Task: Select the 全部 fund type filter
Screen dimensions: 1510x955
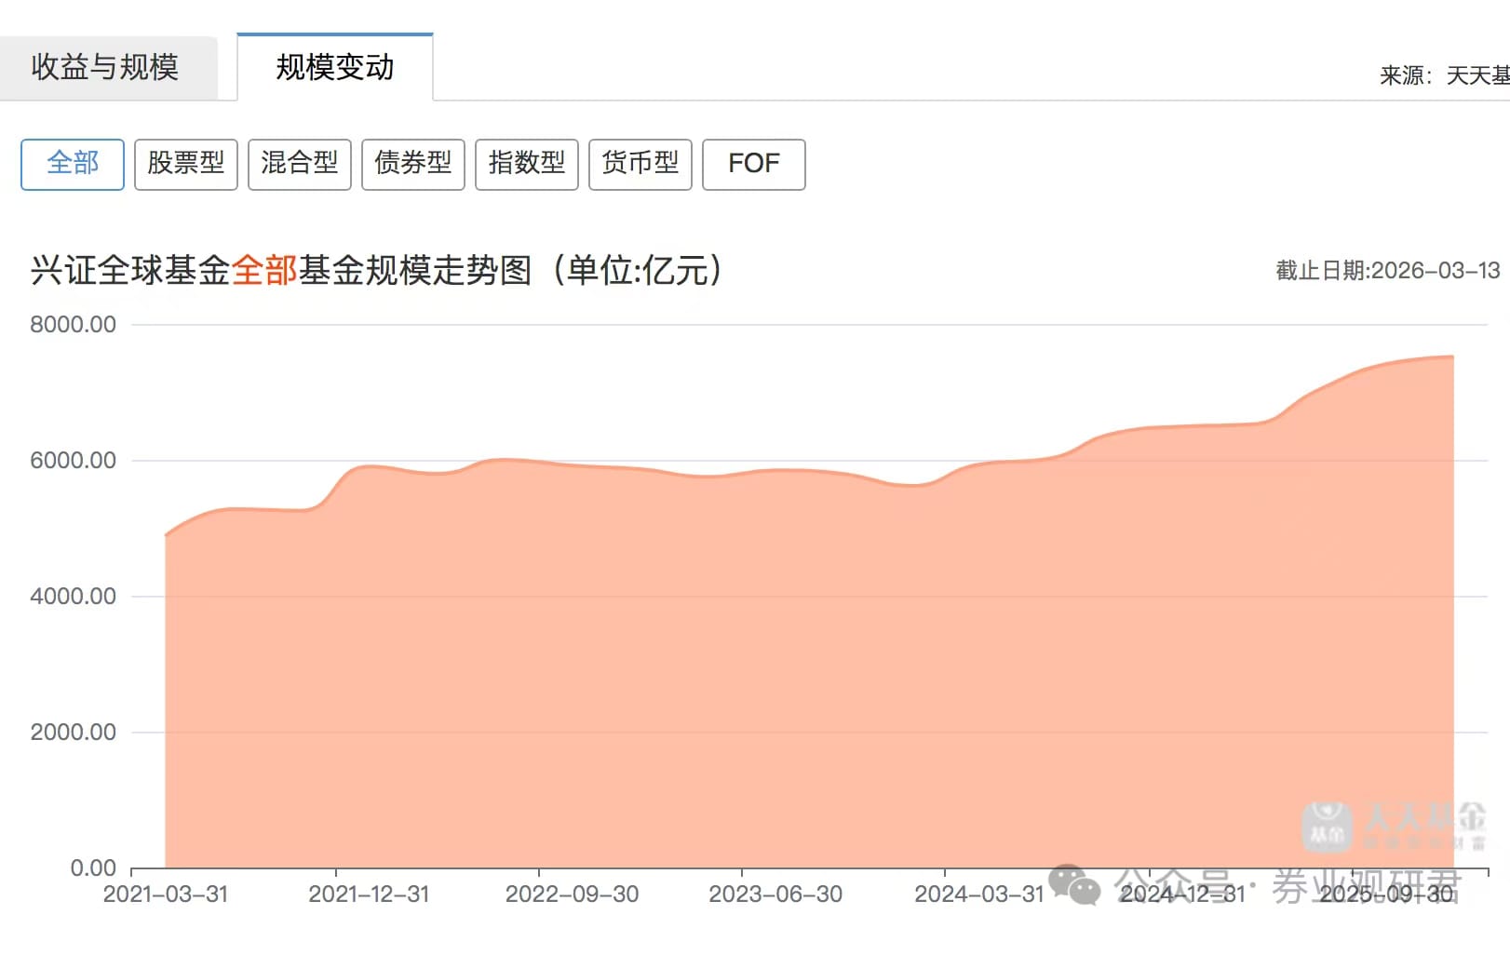Action: pyautogui.click(x=73, y=164)
